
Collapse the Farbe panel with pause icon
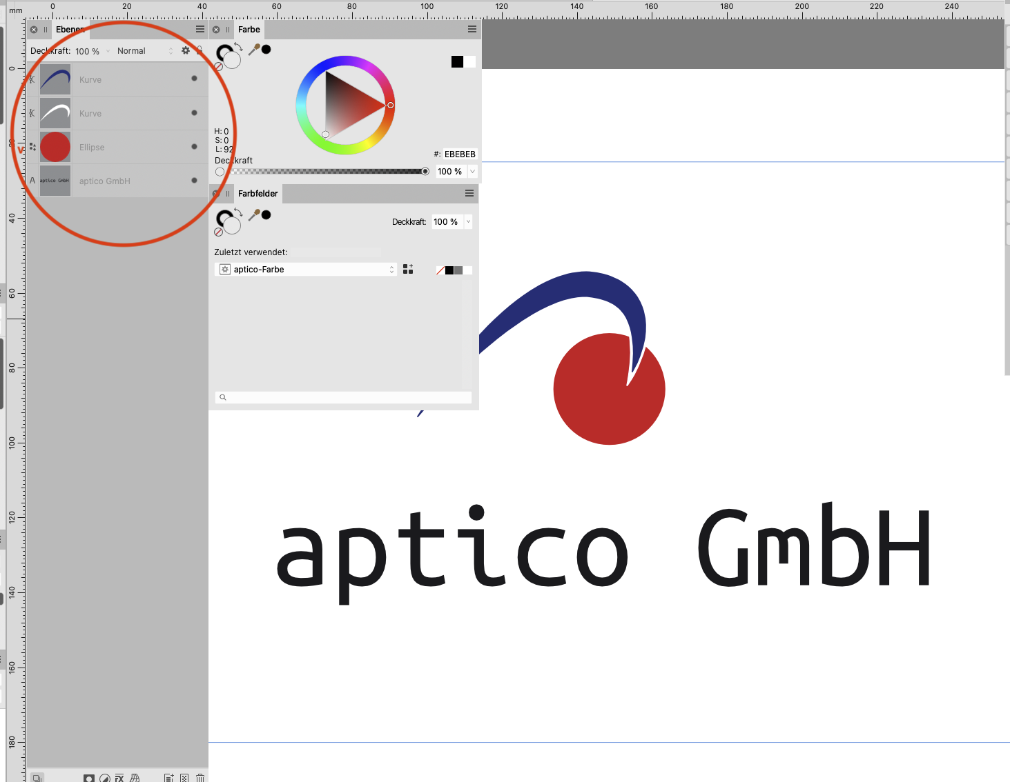228,30
